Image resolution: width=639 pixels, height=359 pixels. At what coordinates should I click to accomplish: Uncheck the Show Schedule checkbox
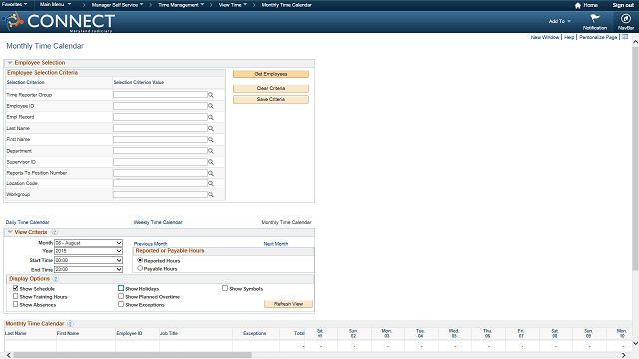tap(16, 288)
